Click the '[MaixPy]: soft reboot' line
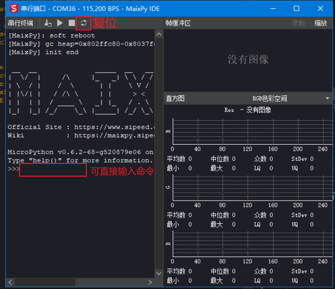The height and width of the screenshot is (289, 335). pos(52,35)
